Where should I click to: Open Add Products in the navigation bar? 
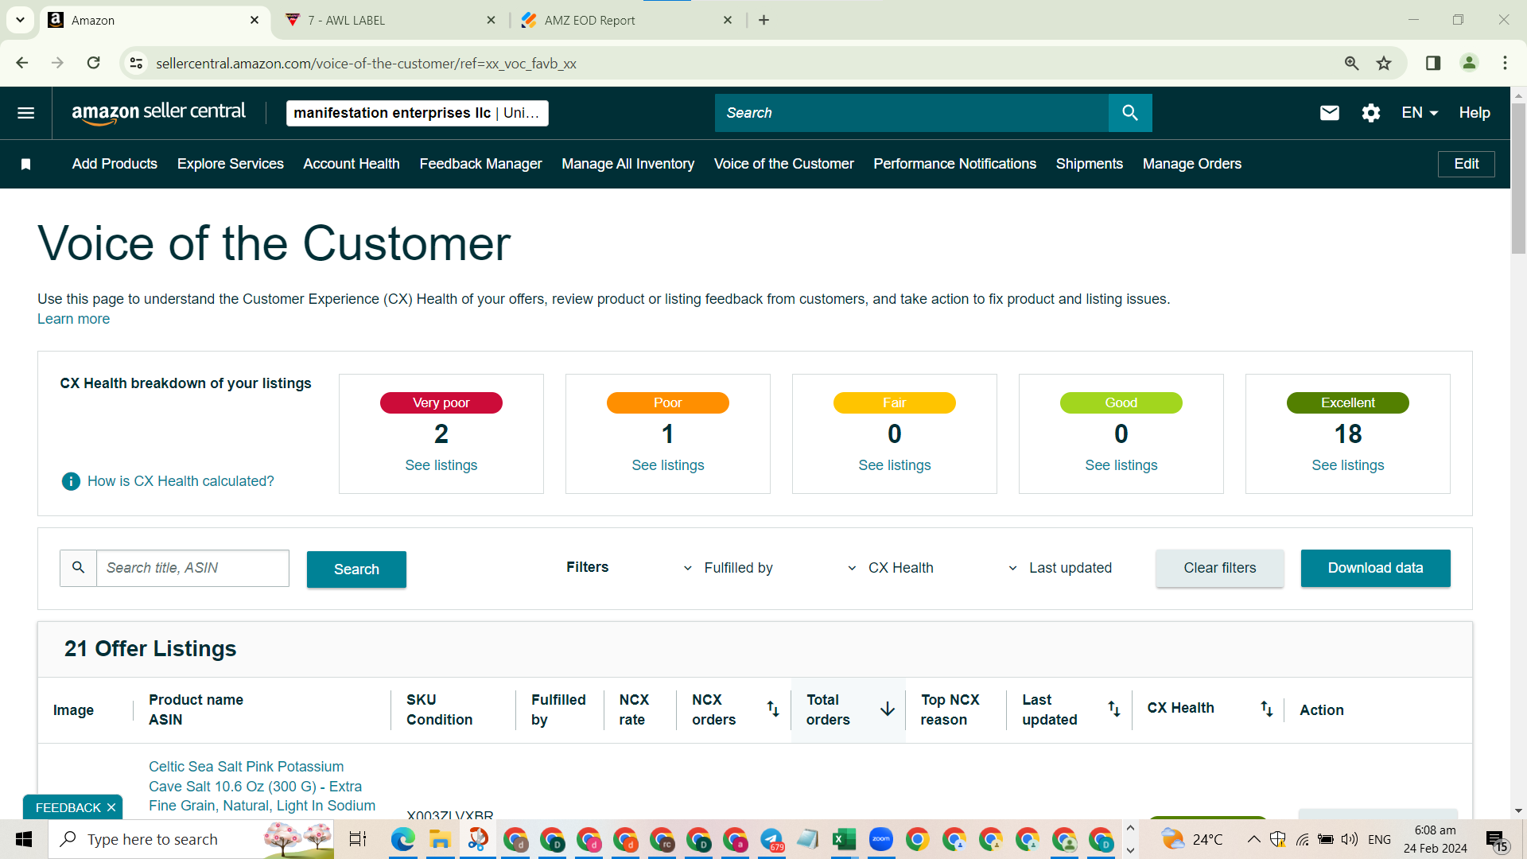[x=115, y=164]
